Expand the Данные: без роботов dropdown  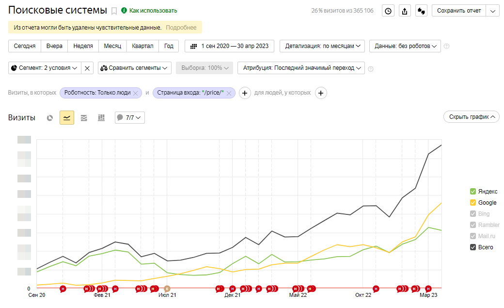(405, 46)
